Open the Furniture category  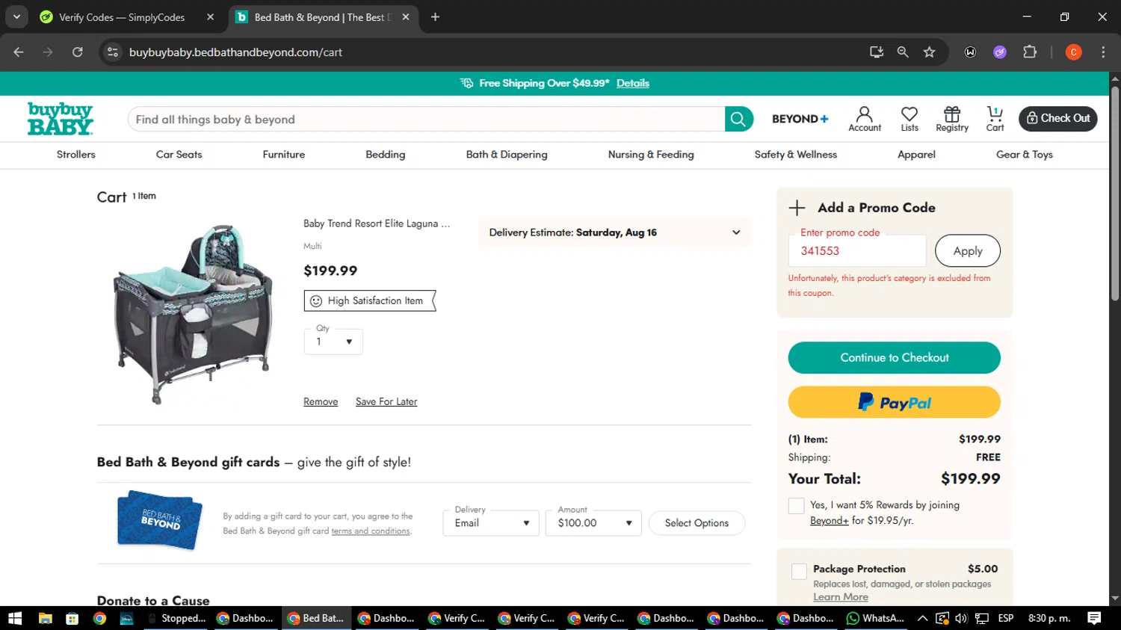pos(284,155)
